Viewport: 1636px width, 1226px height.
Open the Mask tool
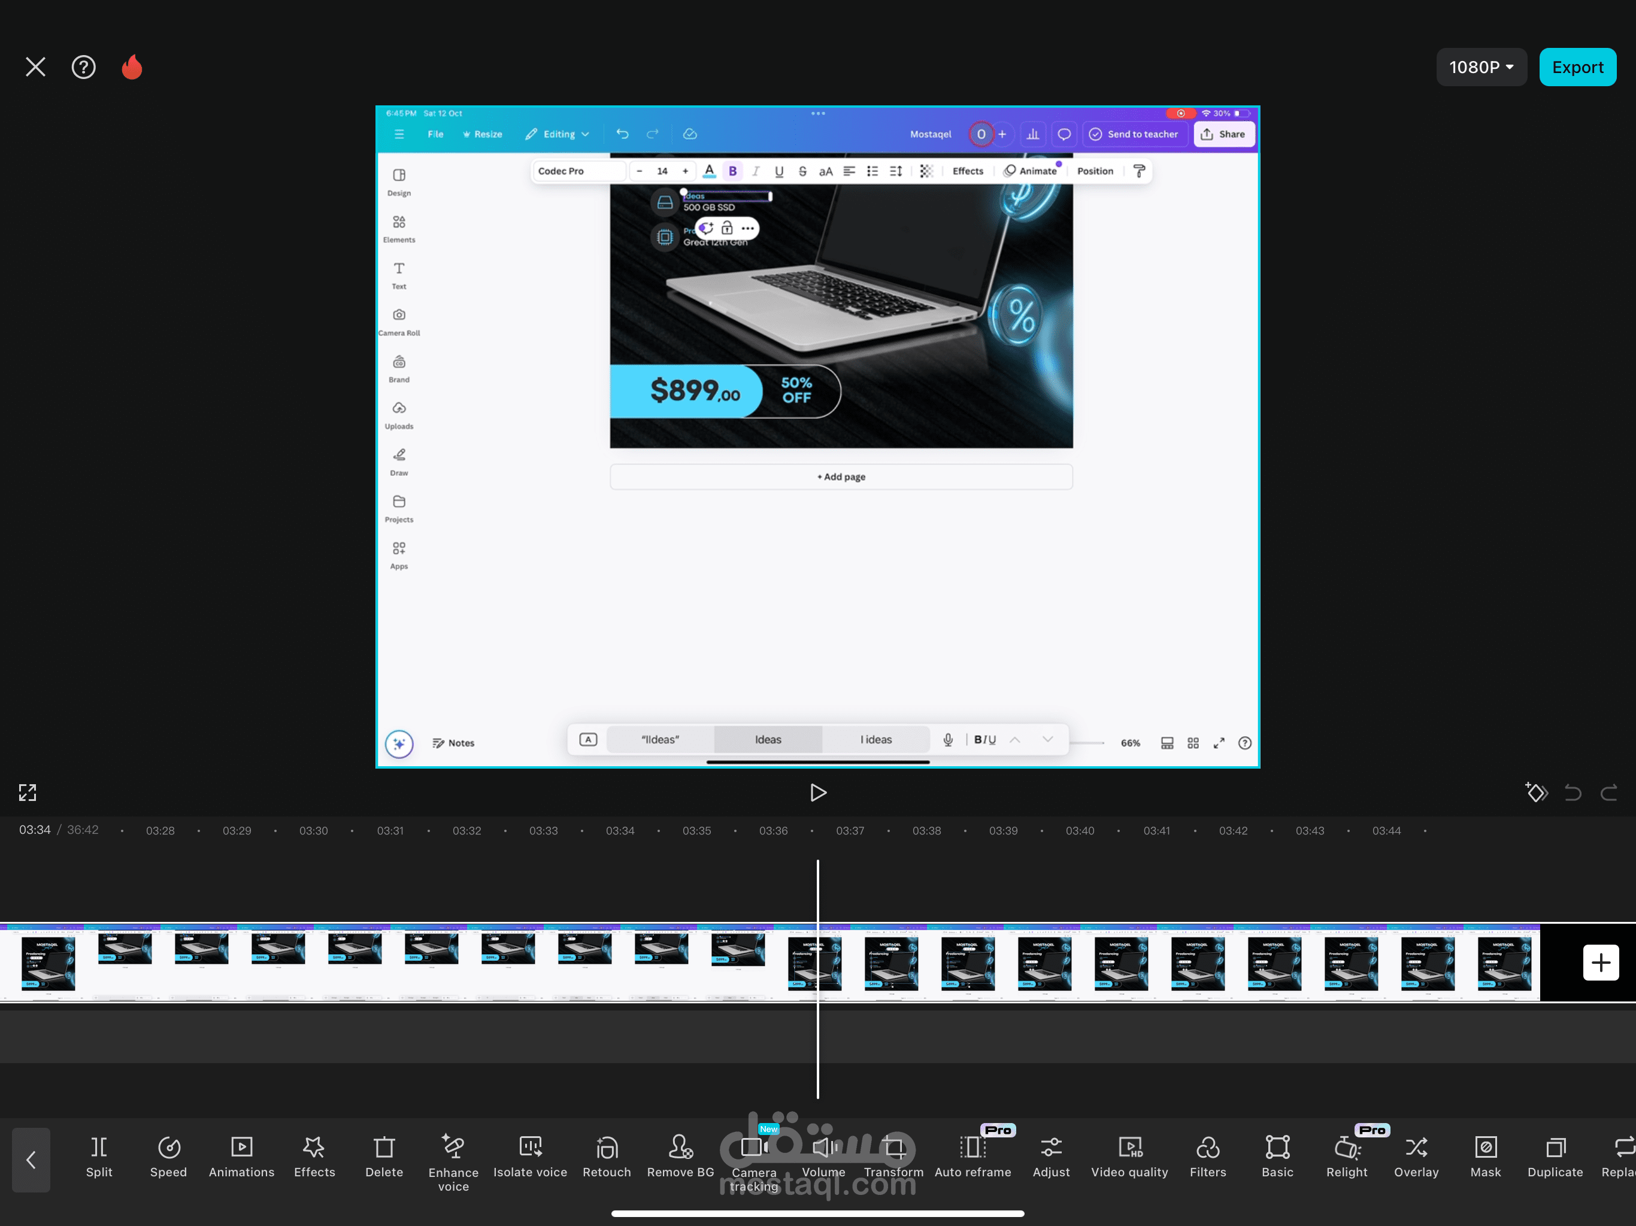click(x=1485, y=1157)
